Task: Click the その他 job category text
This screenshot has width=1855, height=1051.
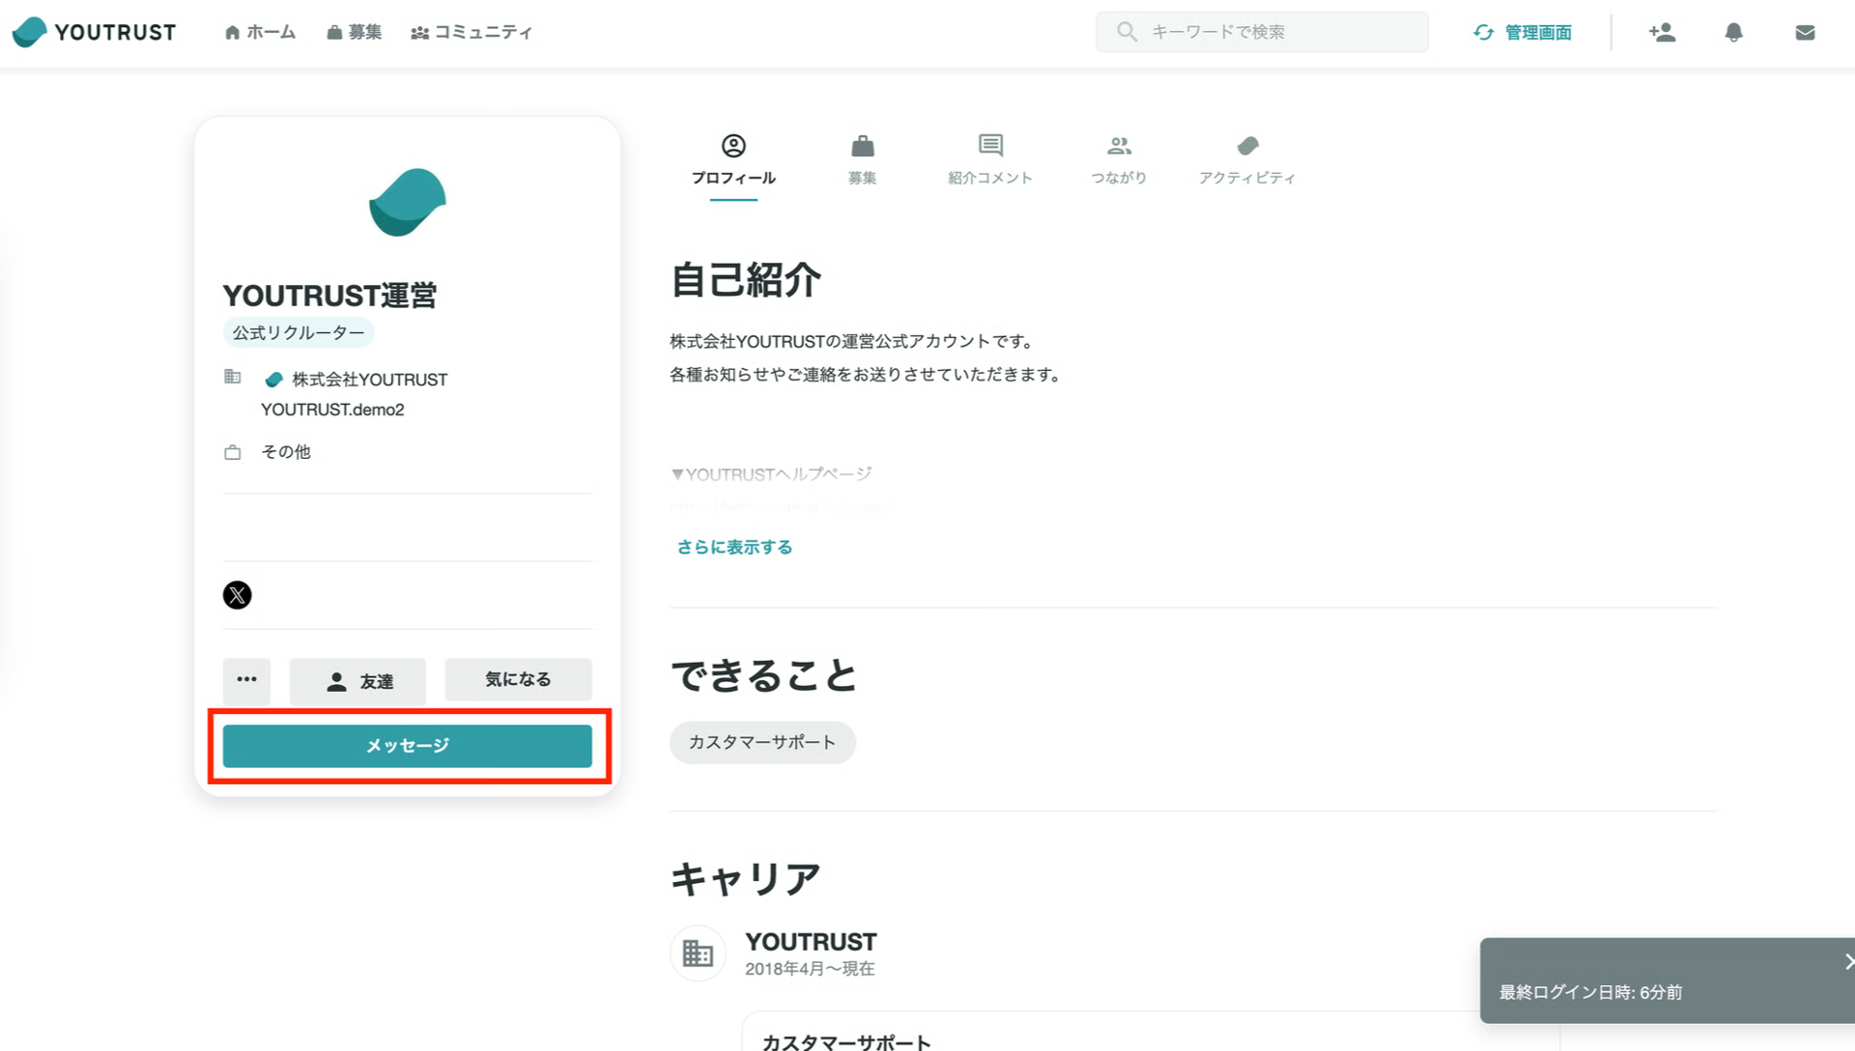Action: [286, 452]
